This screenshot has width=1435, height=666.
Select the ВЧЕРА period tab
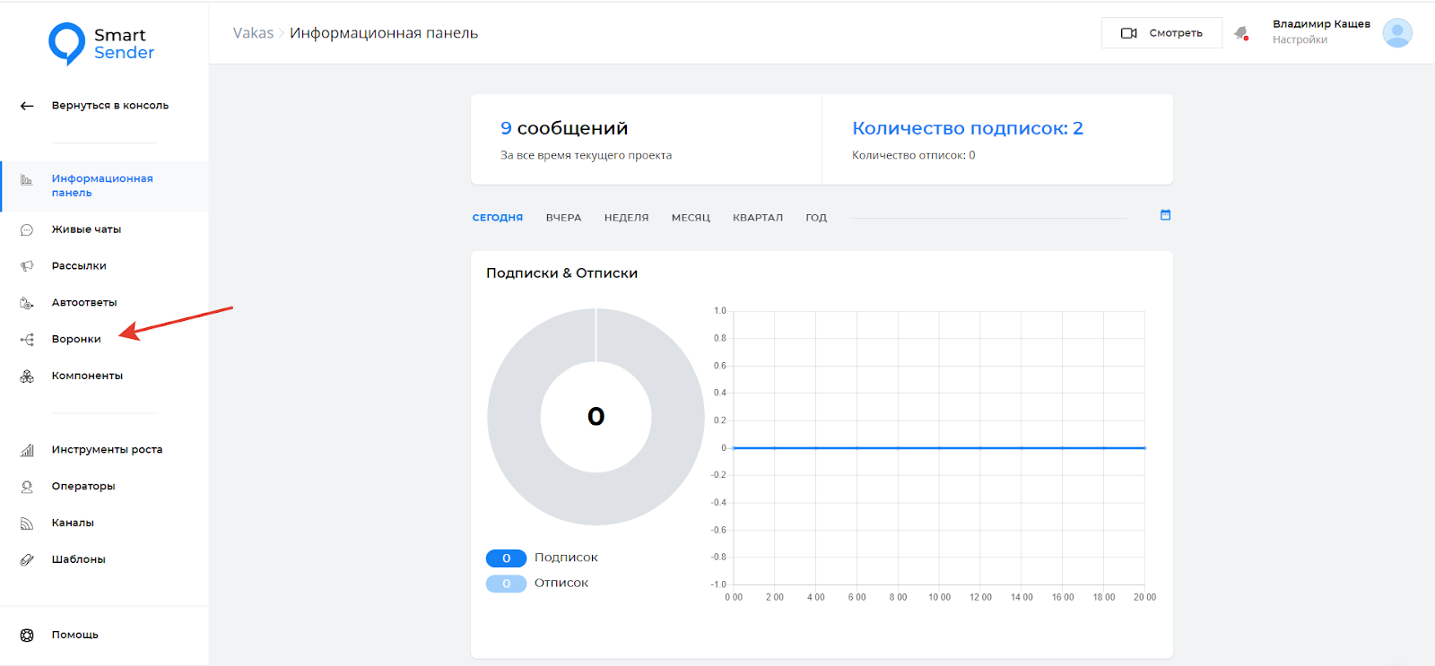click(x=563, y=218)
